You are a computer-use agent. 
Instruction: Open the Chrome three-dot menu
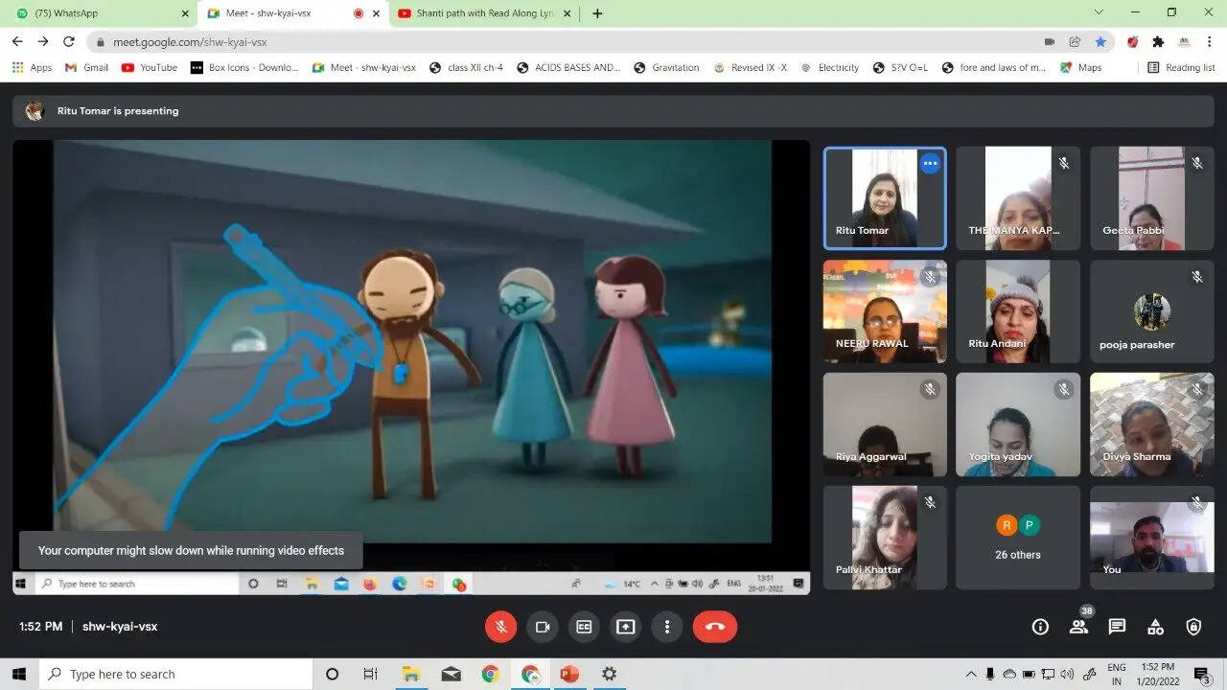click(x=1212, y=42)
